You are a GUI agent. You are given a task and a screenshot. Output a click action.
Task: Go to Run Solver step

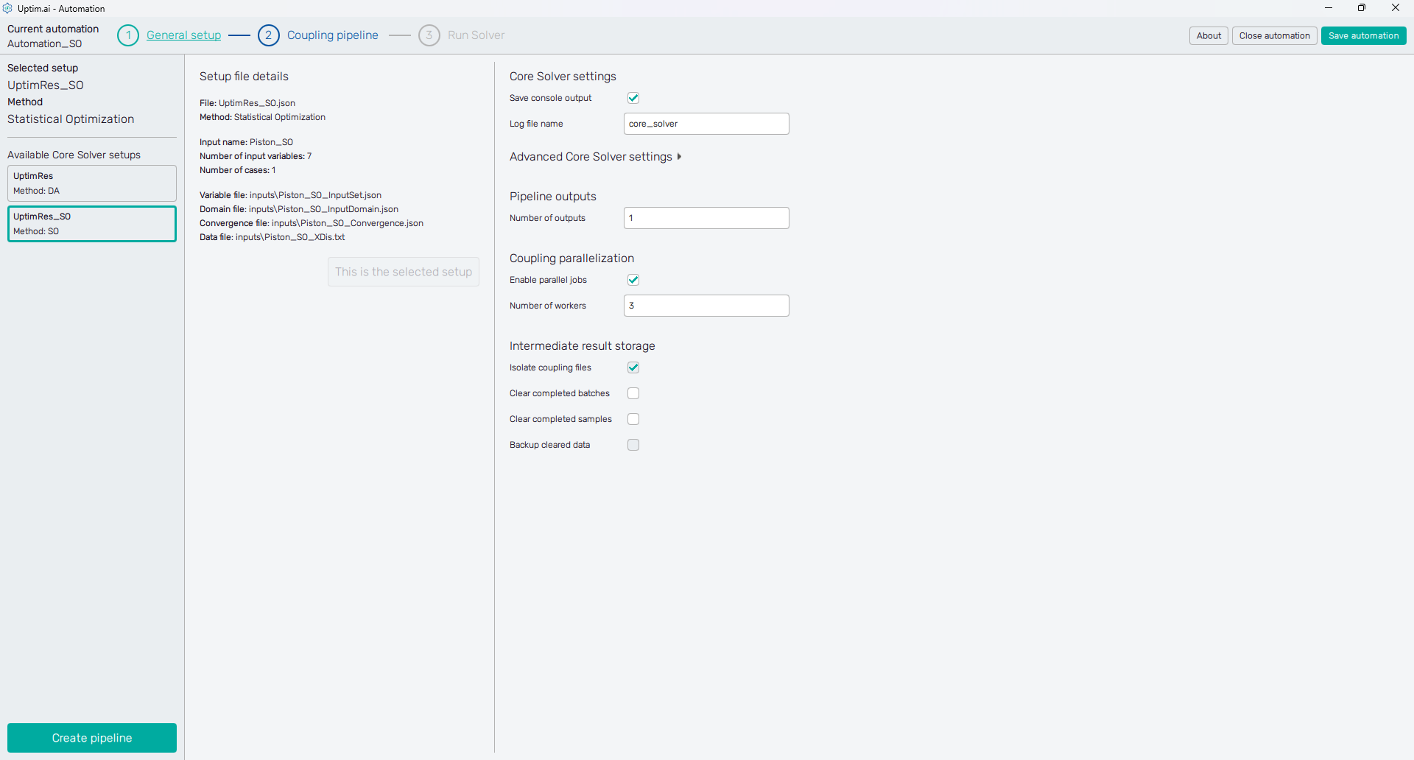[476, 35]
